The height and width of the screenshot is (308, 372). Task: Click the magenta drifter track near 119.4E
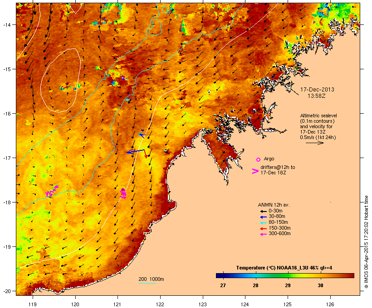[x=52, y=192]
